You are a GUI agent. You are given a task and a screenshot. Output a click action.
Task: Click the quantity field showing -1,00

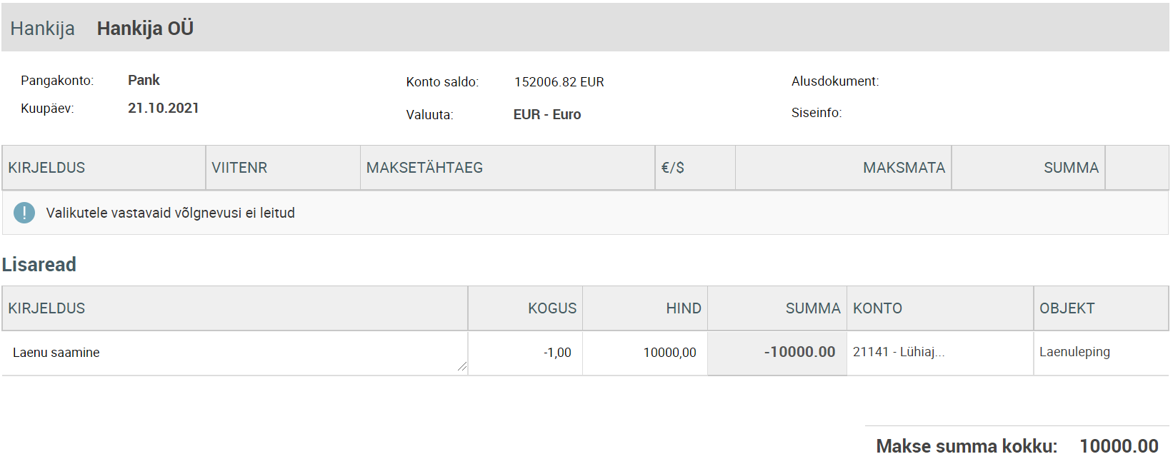click(x=525, y=353)
